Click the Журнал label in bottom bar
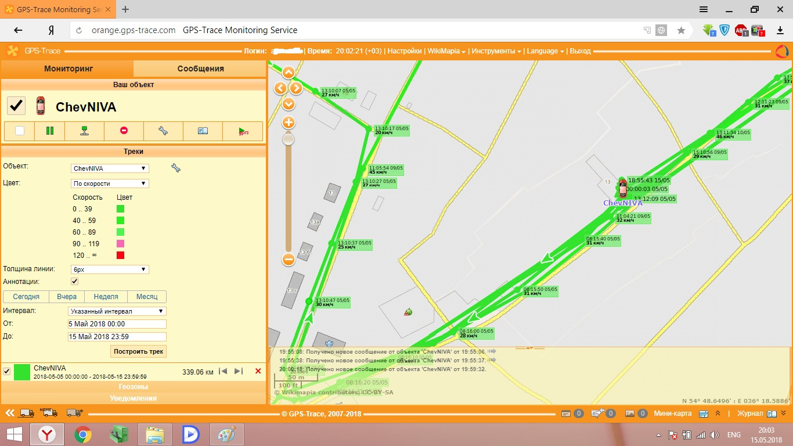This screenshot has height=446, width=793. click(x=749, y=413)
